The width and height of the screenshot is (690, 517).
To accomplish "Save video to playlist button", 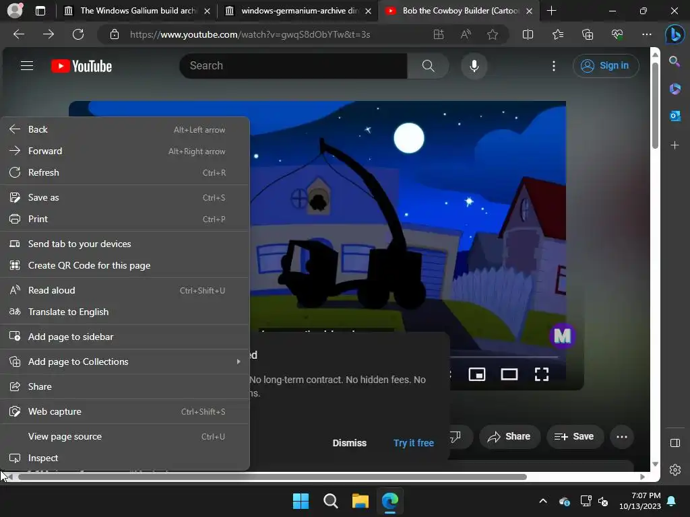I will [x=574, y=436].
